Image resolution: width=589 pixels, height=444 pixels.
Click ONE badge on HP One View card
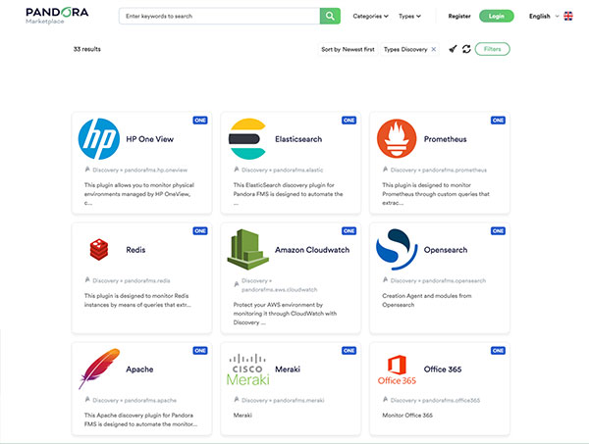(200, 120)
